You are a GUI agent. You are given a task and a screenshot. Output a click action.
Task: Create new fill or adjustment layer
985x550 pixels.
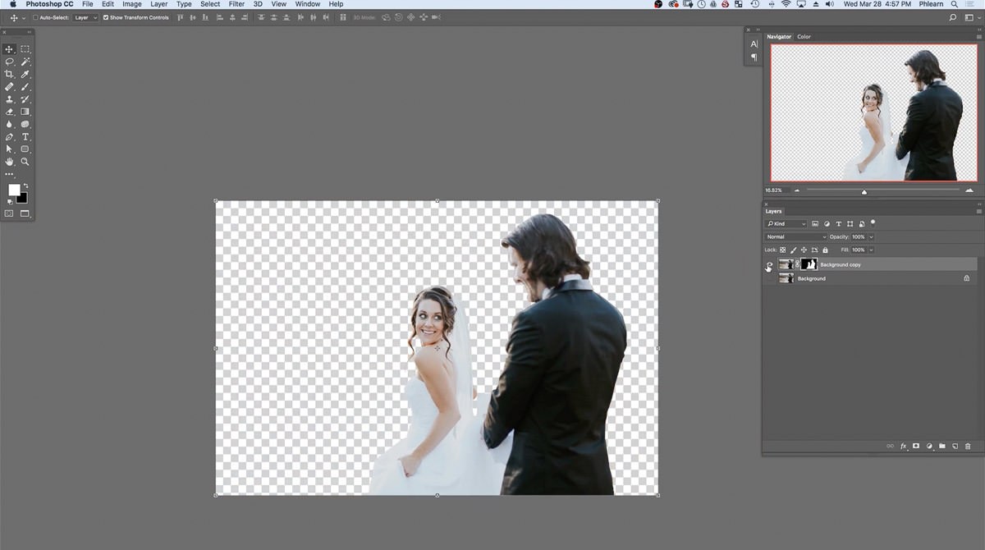coord(929,446)
